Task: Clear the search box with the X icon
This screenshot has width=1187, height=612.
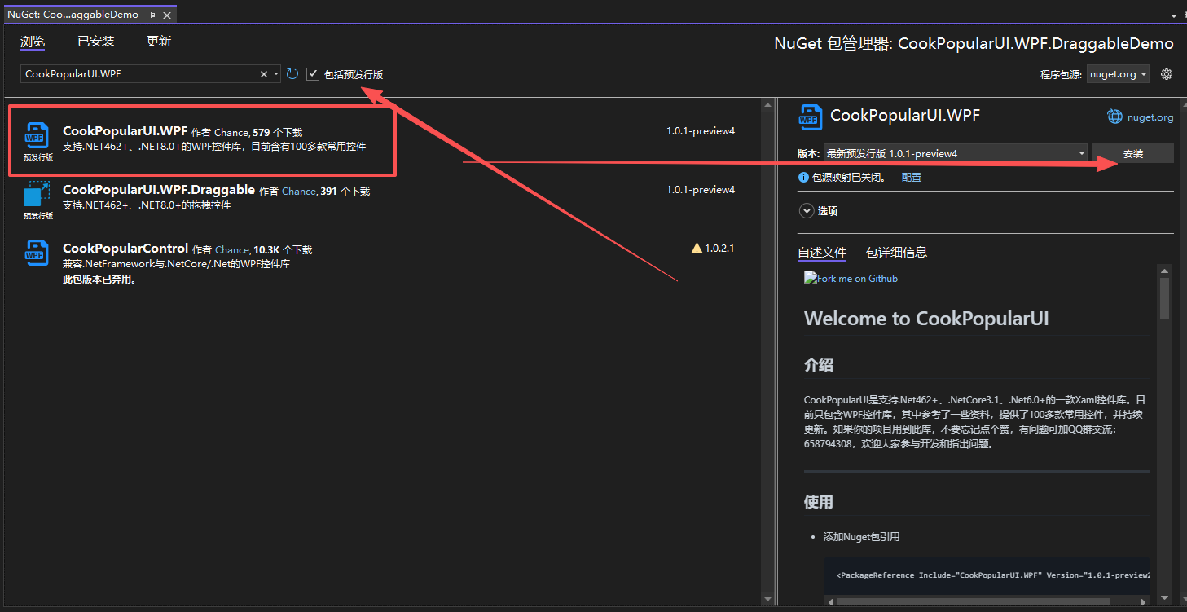Action: pos(264,74)
